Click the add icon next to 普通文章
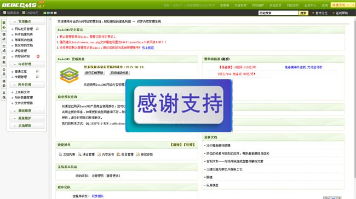Screen dimensions: 356x199 click(37, 71)
